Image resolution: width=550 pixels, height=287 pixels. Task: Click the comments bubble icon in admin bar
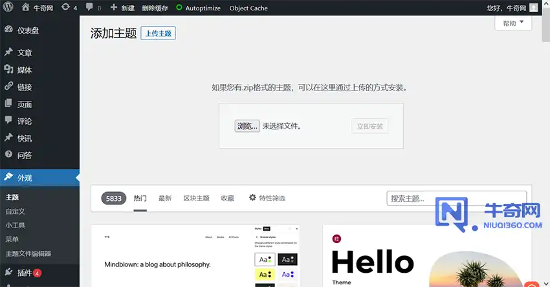pos(93,8)
